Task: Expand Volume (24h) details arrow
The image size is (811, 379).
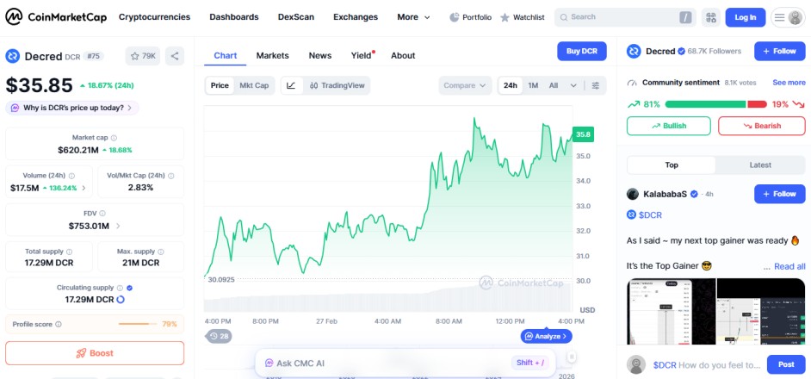Action: click(x=84, y=188)
